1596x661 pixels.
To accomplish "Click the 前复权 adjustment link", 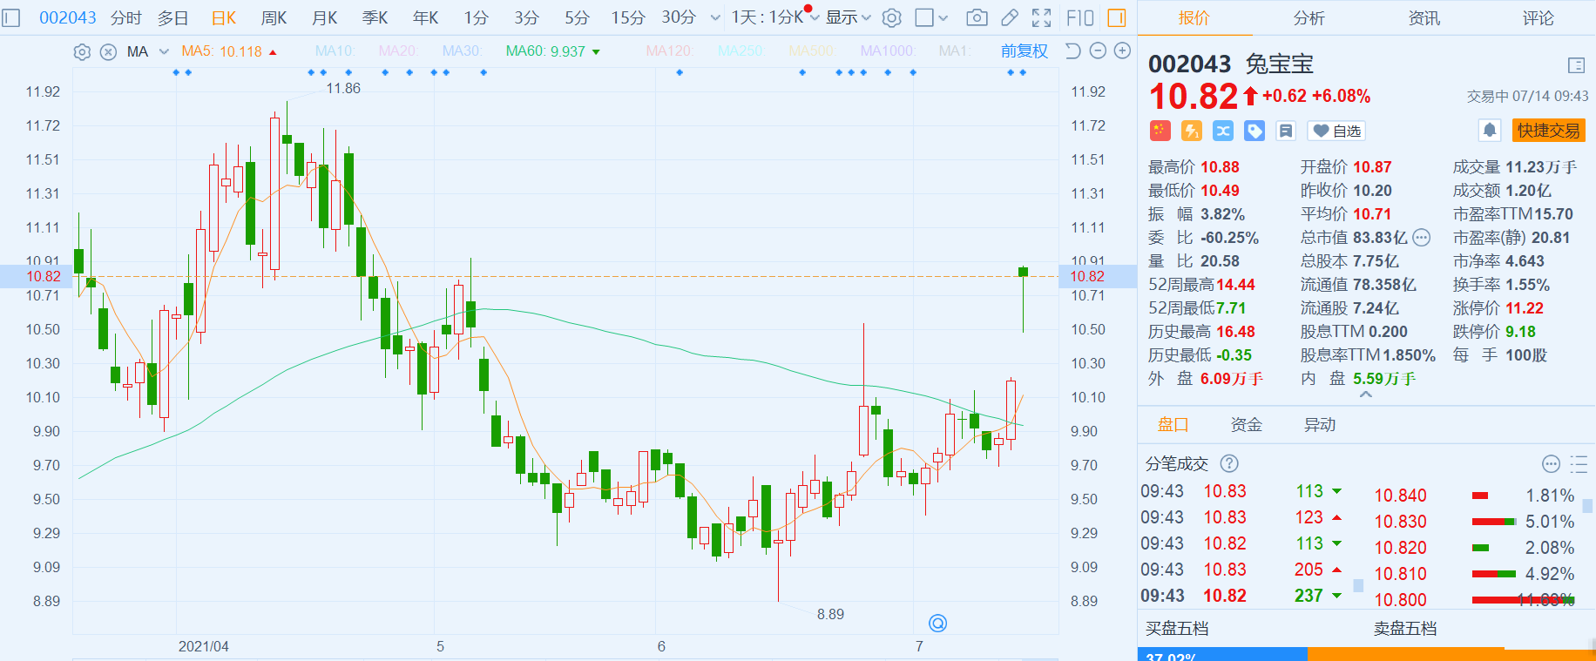I will (x=1024, y=51).
